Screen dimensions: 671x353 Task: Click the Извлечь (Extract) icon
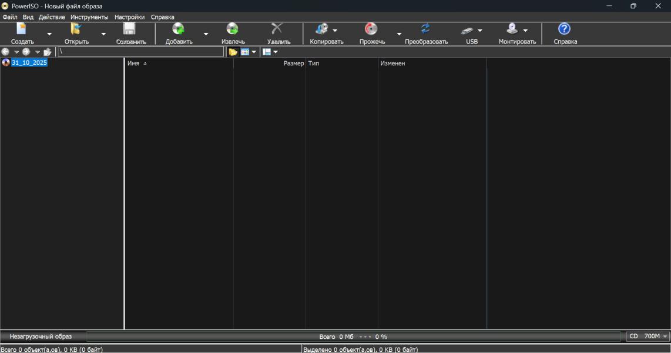coord(233,29)
